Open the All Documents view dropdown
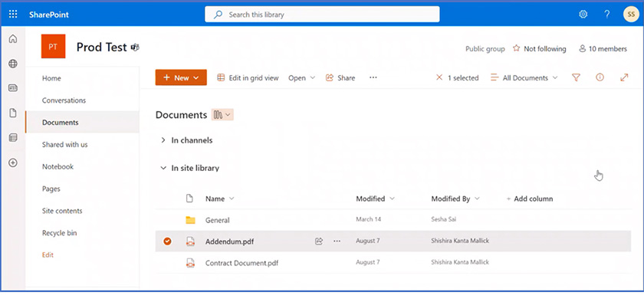 click(x=525, y=77)
